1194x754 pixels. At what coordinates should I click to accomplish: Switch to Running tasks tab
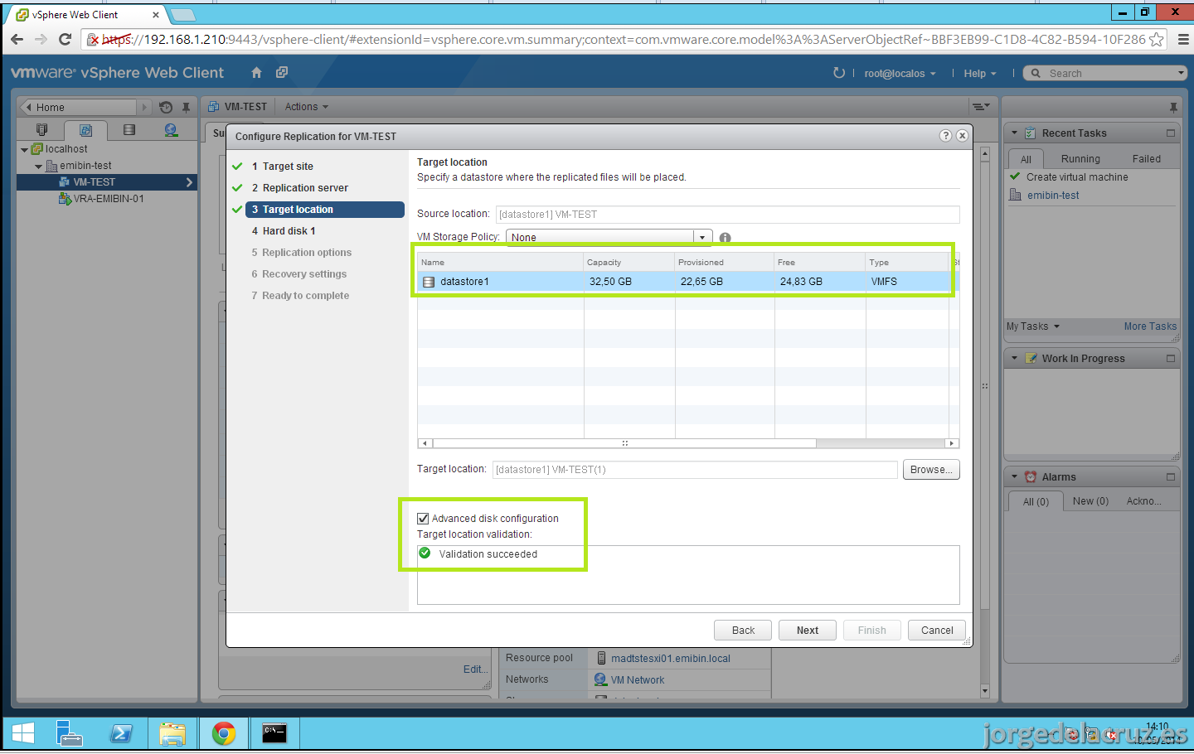(x=1080, y=159)
